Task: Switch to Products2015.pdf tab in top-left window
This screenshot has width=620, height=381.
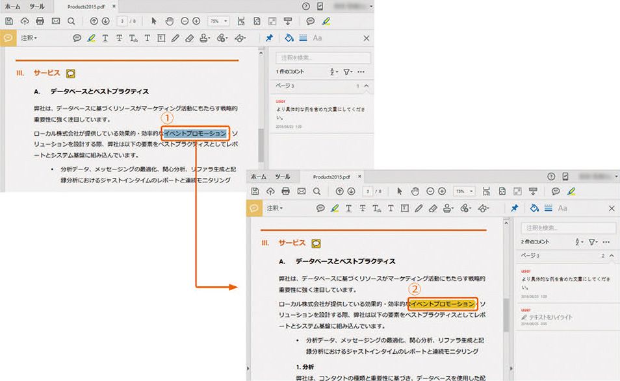Action: 86,6
